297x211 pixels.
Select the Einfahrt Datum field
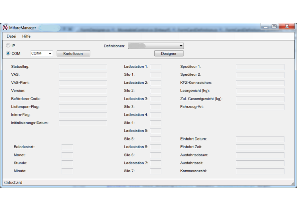(260, 139)
